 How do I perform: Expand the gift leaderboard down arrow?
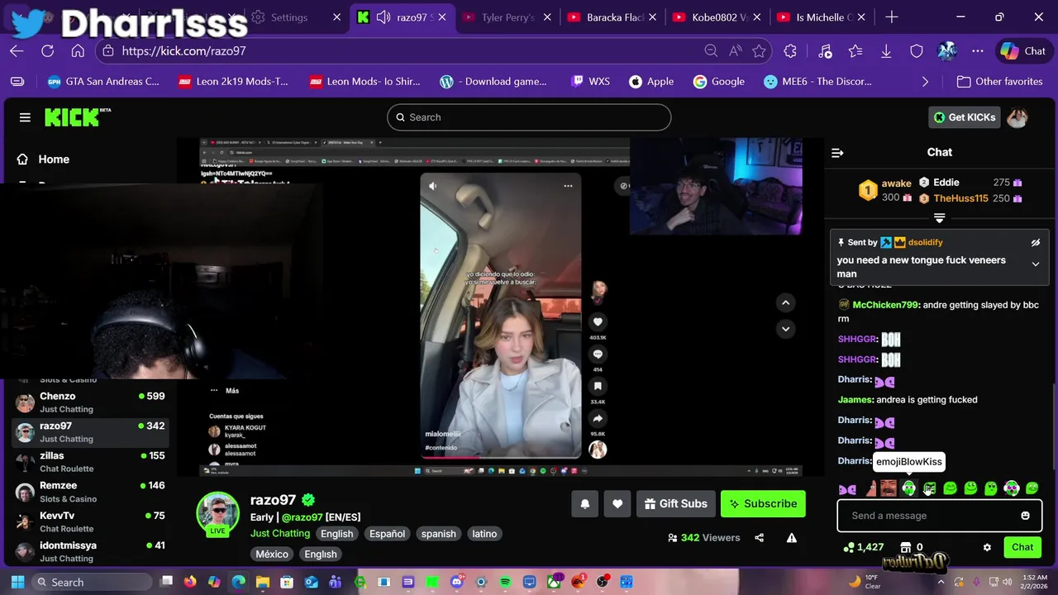coord(939,218)
